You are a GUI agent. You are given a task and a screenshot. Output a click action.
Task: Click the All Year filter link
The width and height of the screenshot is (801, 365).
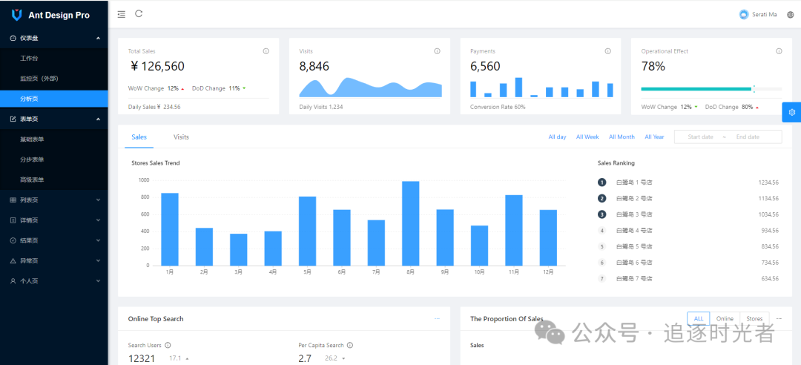pos(654,137)
